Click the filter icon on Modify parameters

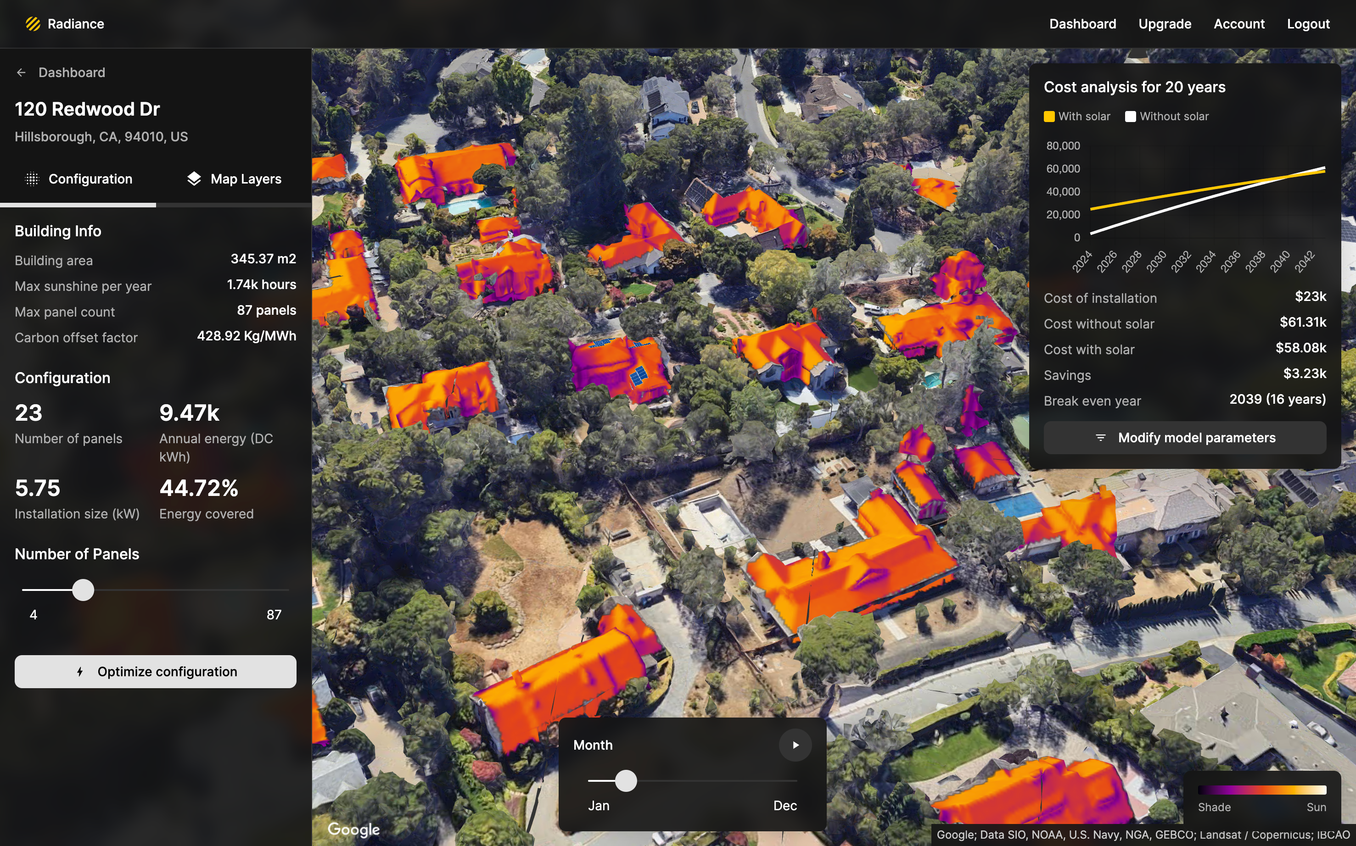pyautogui.click(x=1100, y=438)
